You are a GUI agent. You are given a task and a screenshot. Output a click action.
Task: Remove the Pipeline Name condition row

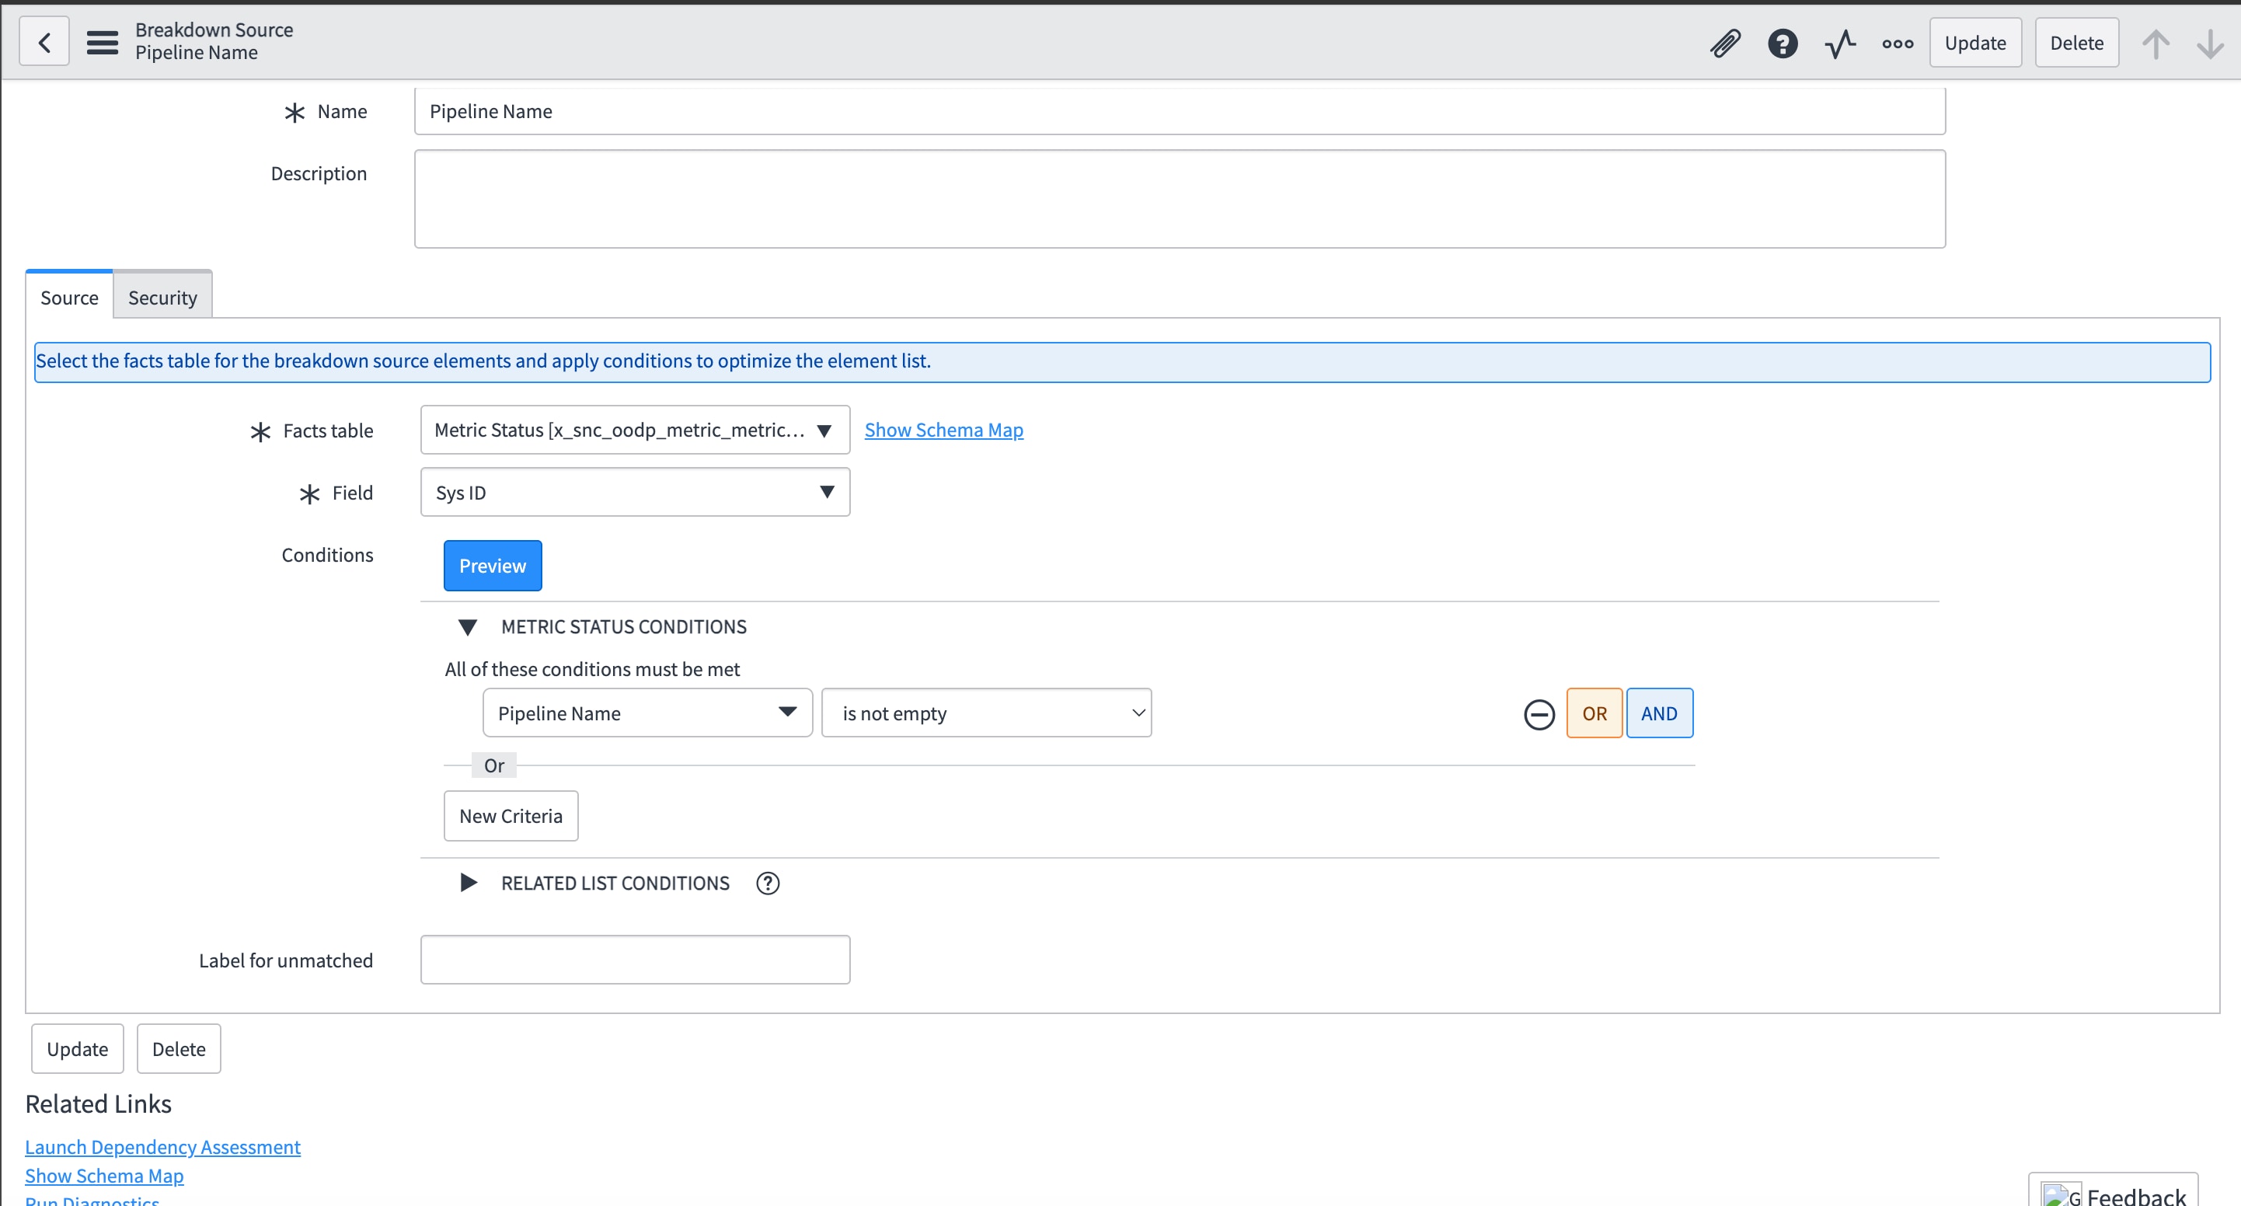point(1538,714)
